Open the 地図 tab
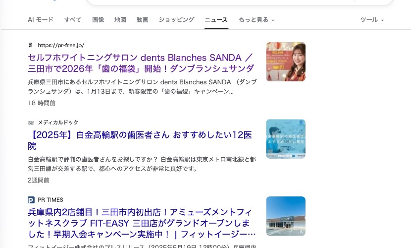411x248 pixels. coord(120,20)
